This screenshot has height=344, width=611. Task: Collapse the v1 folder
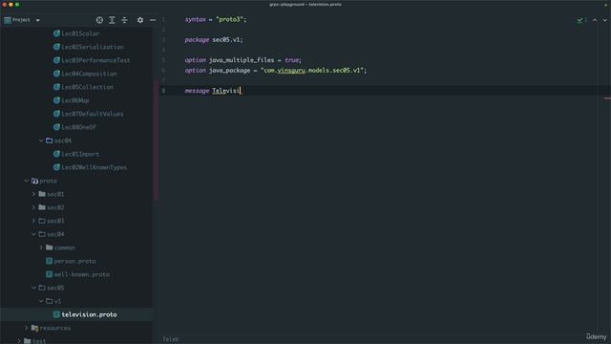[x=41, y=301]
